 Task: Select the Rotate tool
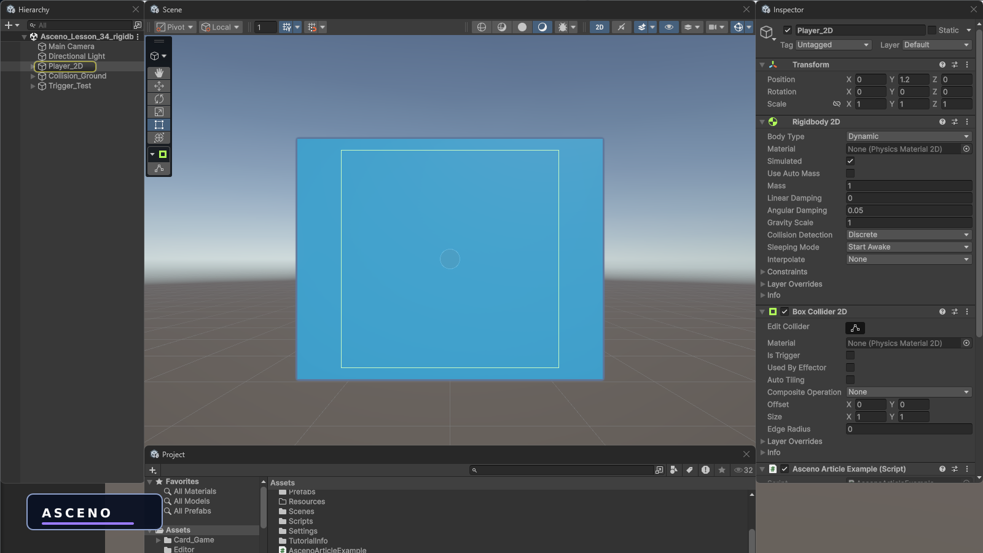(159, 99)
